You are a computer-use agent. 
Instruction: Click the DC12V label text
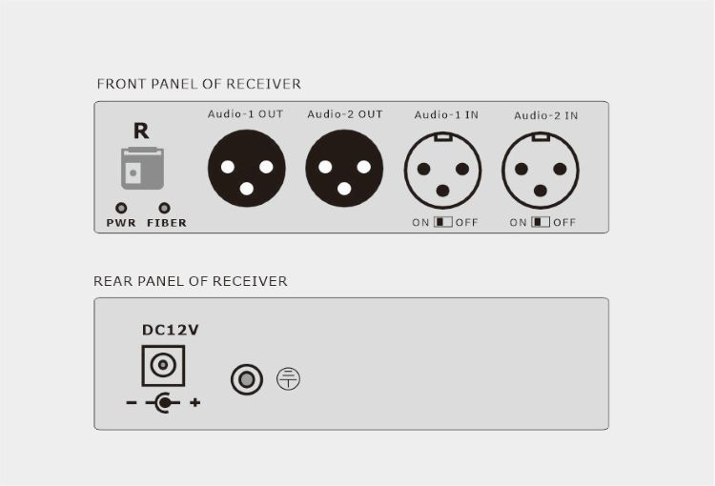coord(171,330)
